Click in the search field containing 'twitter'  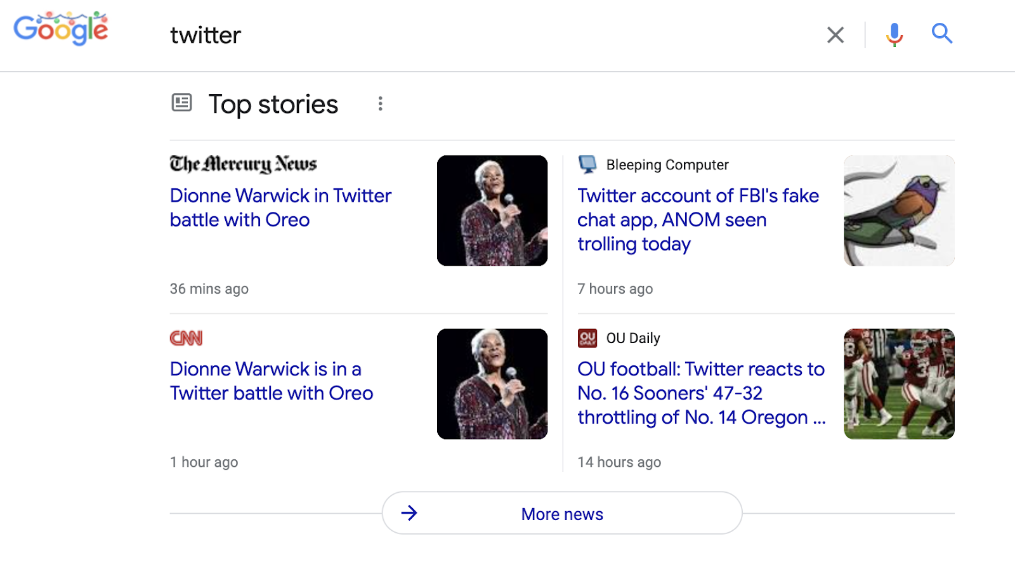tap(444, 35)
